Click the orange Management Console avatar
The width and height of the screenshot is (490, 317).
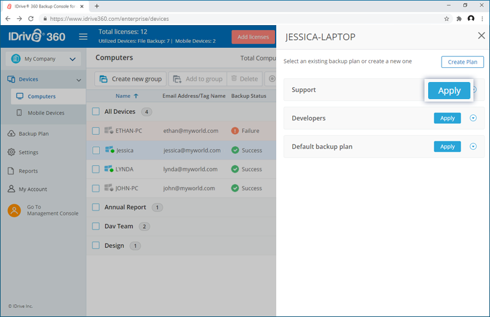(x=14, y=210)
